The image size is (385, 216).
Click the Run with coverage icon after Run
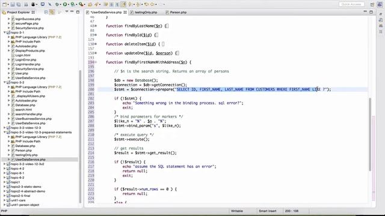pos(73,4)
